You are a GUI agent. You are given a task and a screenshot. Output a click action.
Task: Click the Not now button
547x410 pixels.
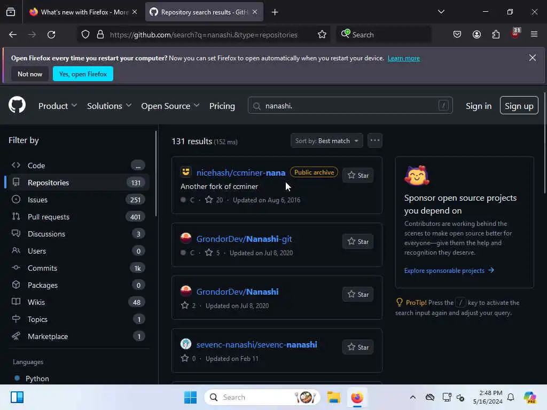pyautogui.click(x=30, y=74)
